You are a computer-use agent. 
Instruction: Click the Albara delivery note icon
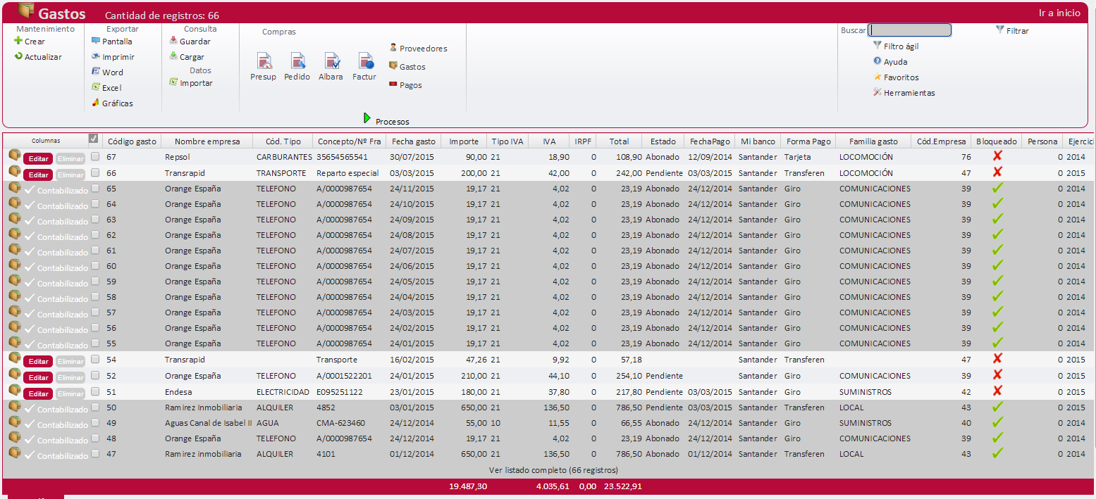click(x=331, y=62)
